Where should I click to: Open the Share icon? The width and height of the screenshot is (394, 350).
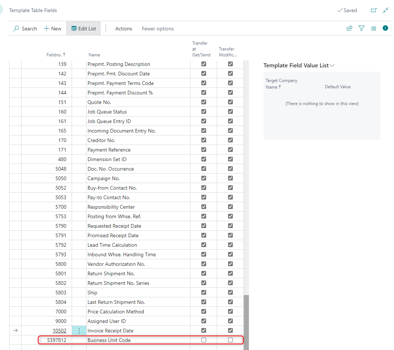click(x=349, y=28)
